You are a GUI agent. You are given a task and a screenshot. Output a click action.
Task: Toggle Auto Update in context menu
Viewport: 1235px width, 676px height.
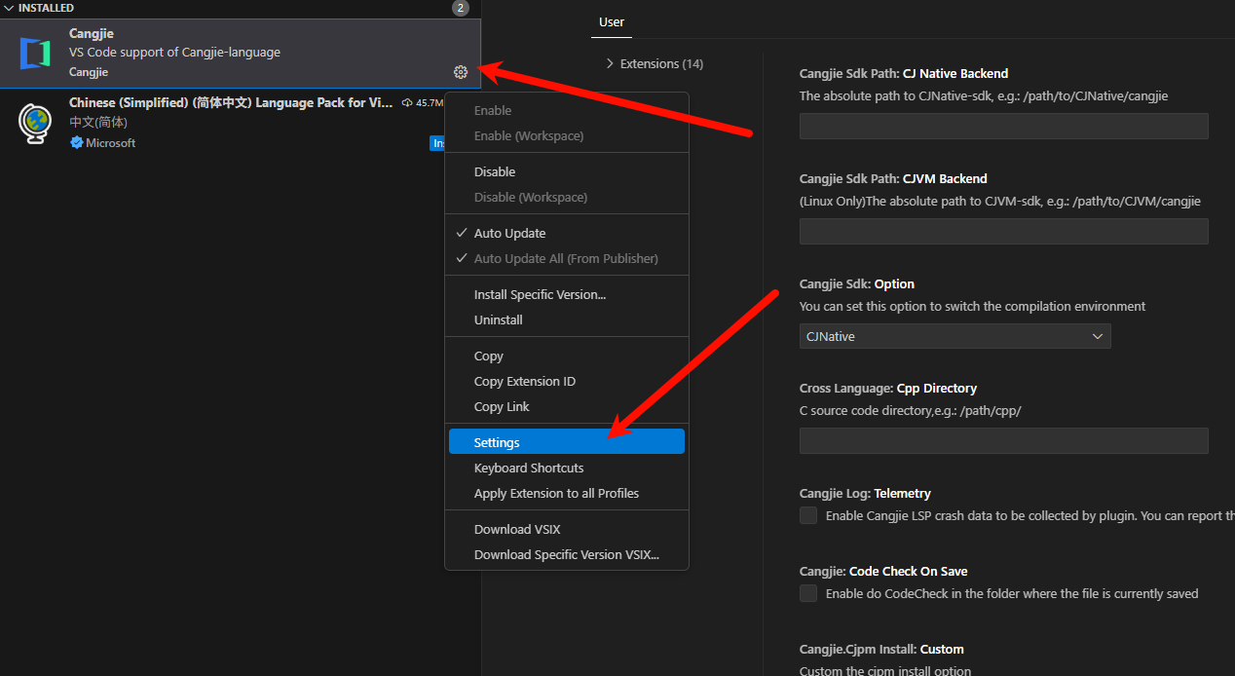click(x=567, y=233)
